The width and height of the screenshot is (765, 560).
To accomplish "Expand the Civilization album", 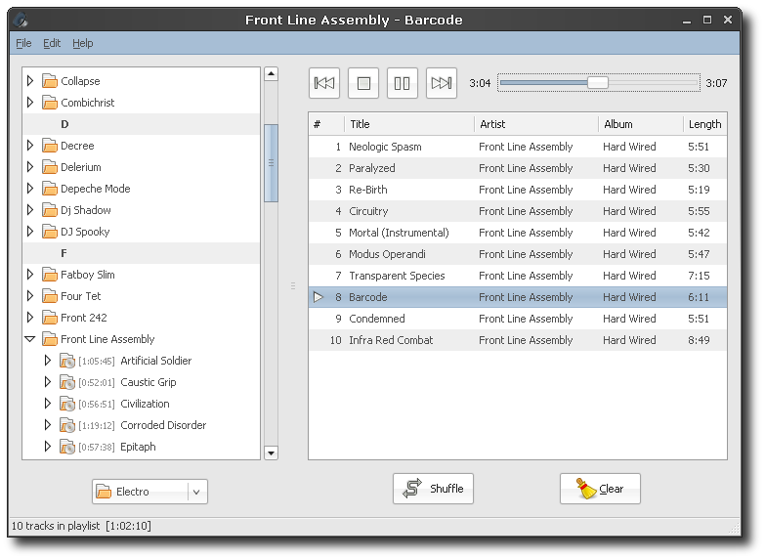I will (x=48, y=404).
